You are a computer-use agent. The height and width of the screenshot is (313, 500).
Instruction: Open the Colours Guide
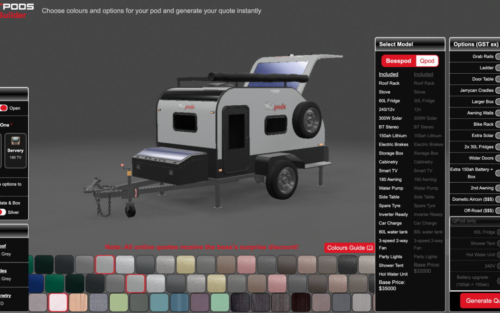point(350,248)
